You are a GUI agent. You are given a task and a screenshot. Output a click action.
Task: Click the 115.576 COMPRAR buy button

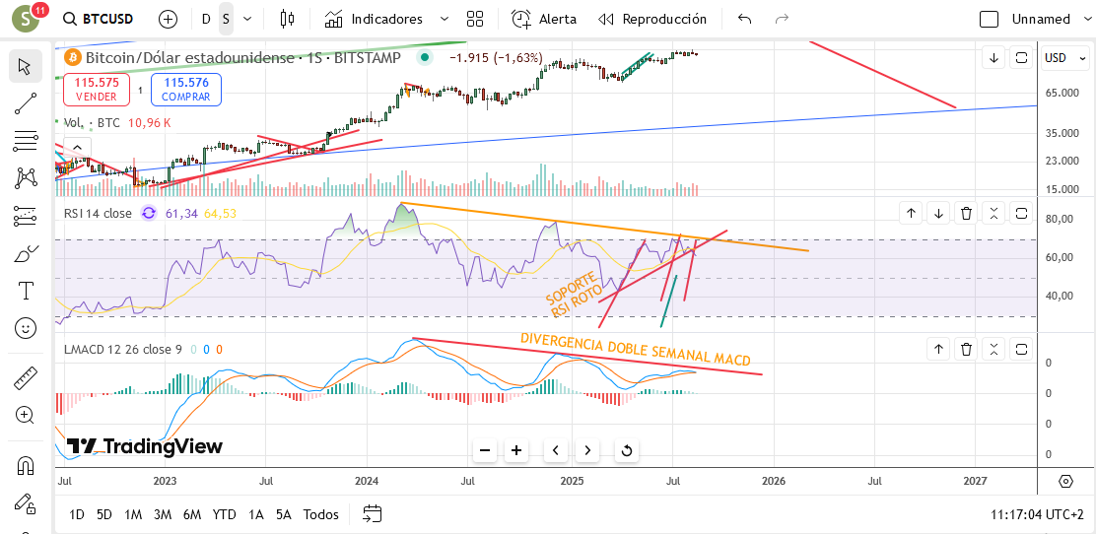click(186, 90)
